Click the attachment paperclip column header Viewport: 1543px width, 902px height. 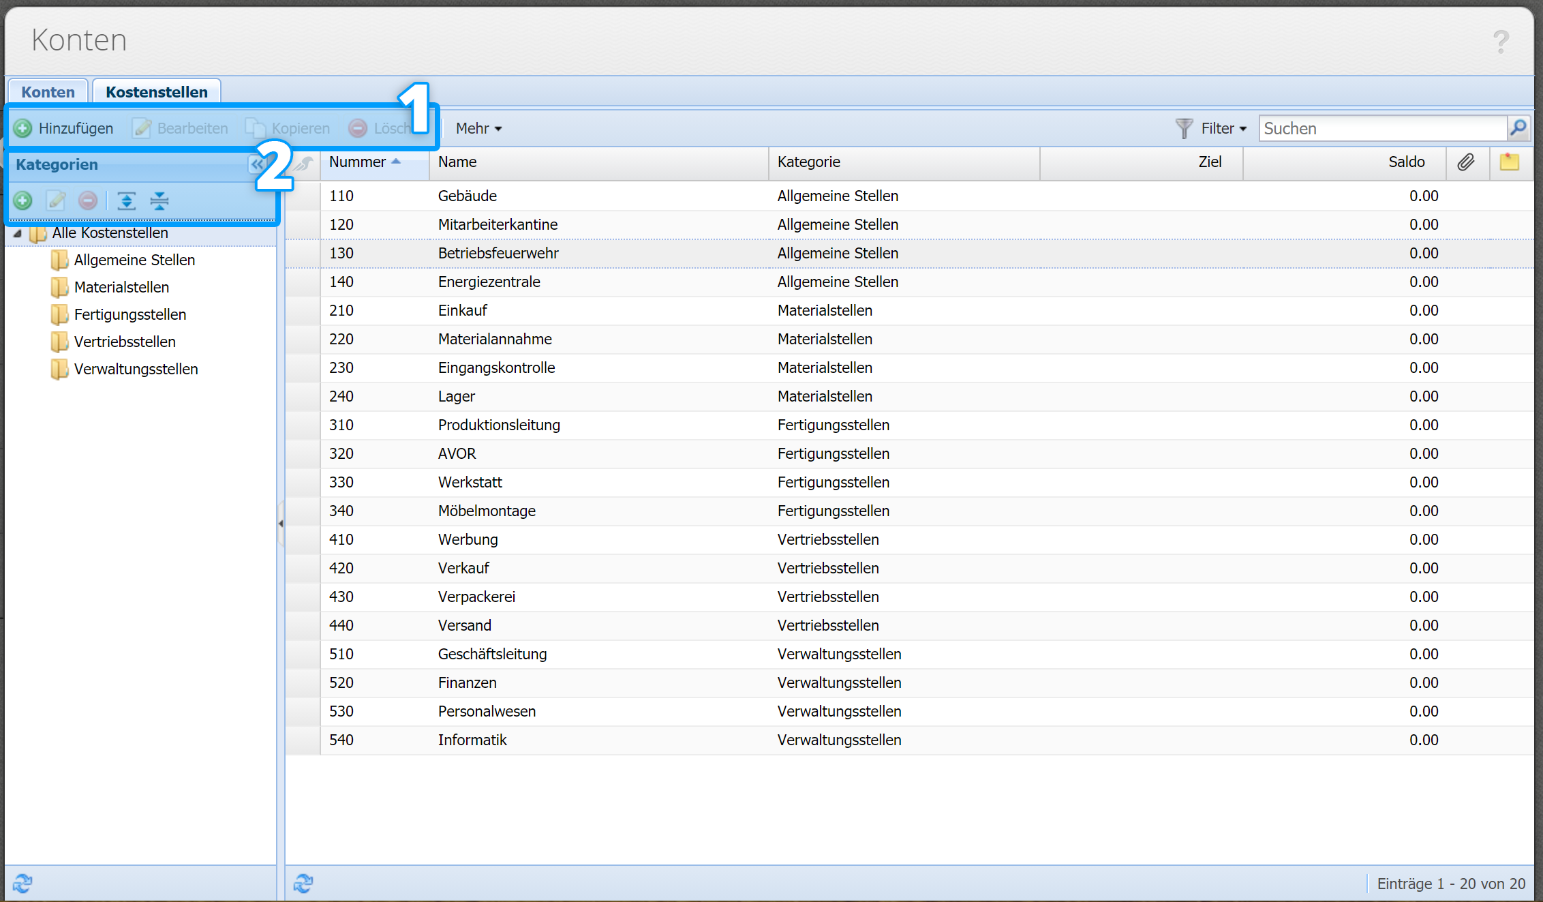(1466, 162)
